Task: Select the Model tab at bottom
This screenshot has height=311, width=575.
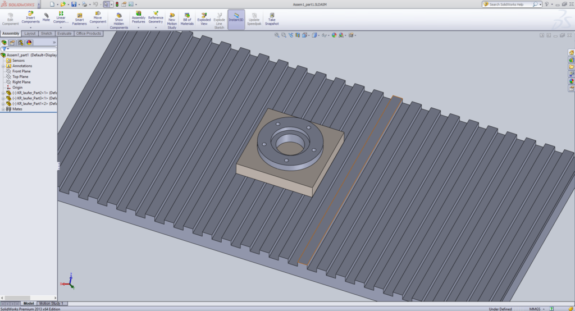Action: 29,304
